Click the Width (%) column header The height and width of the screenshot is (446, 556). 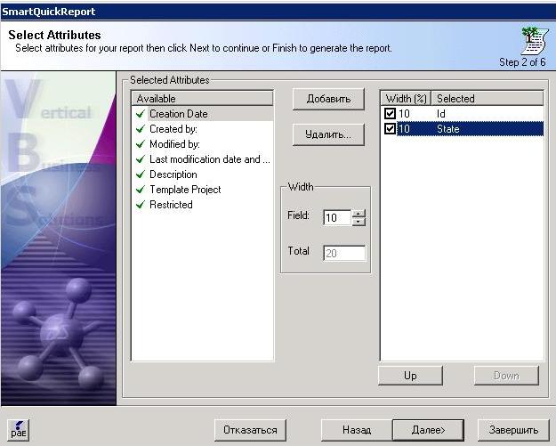pyautogui.click(x=406, y=98)
